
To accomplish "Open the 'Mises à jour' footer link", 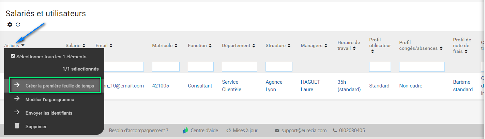I will click(245, 130).
